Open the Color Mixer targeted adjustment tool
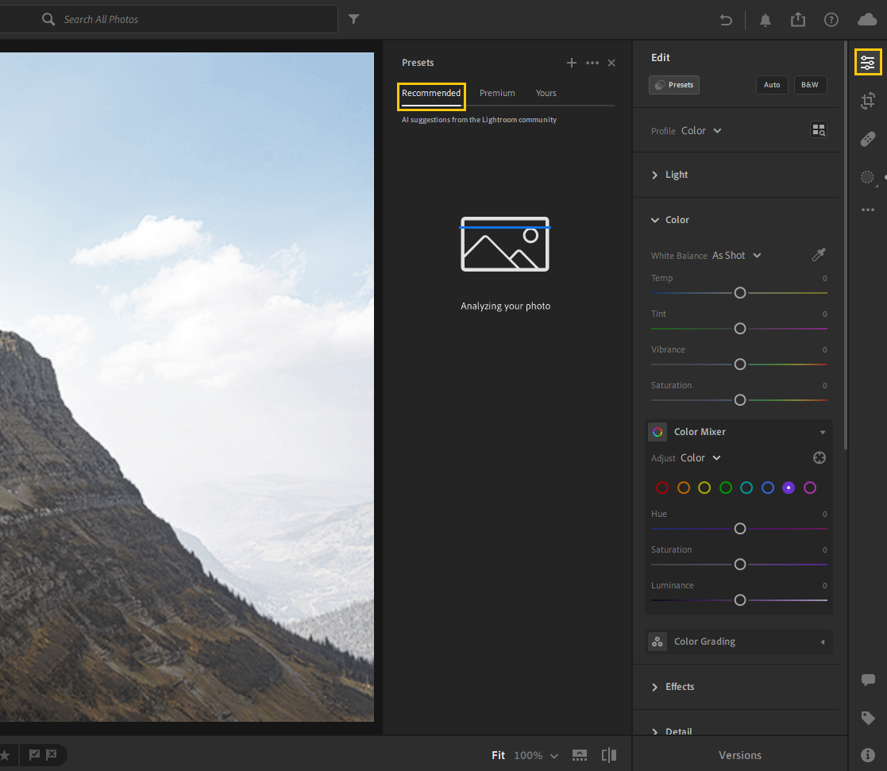Screen dimensions: 887x771 819,457
